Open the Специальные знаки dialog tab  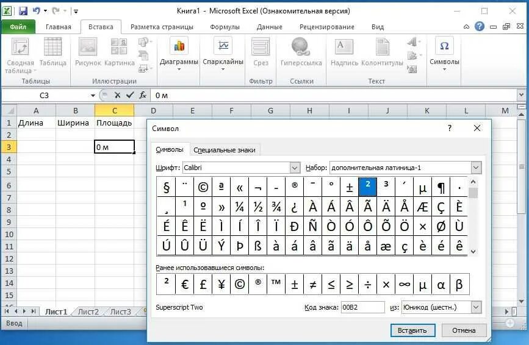point(225,150)
